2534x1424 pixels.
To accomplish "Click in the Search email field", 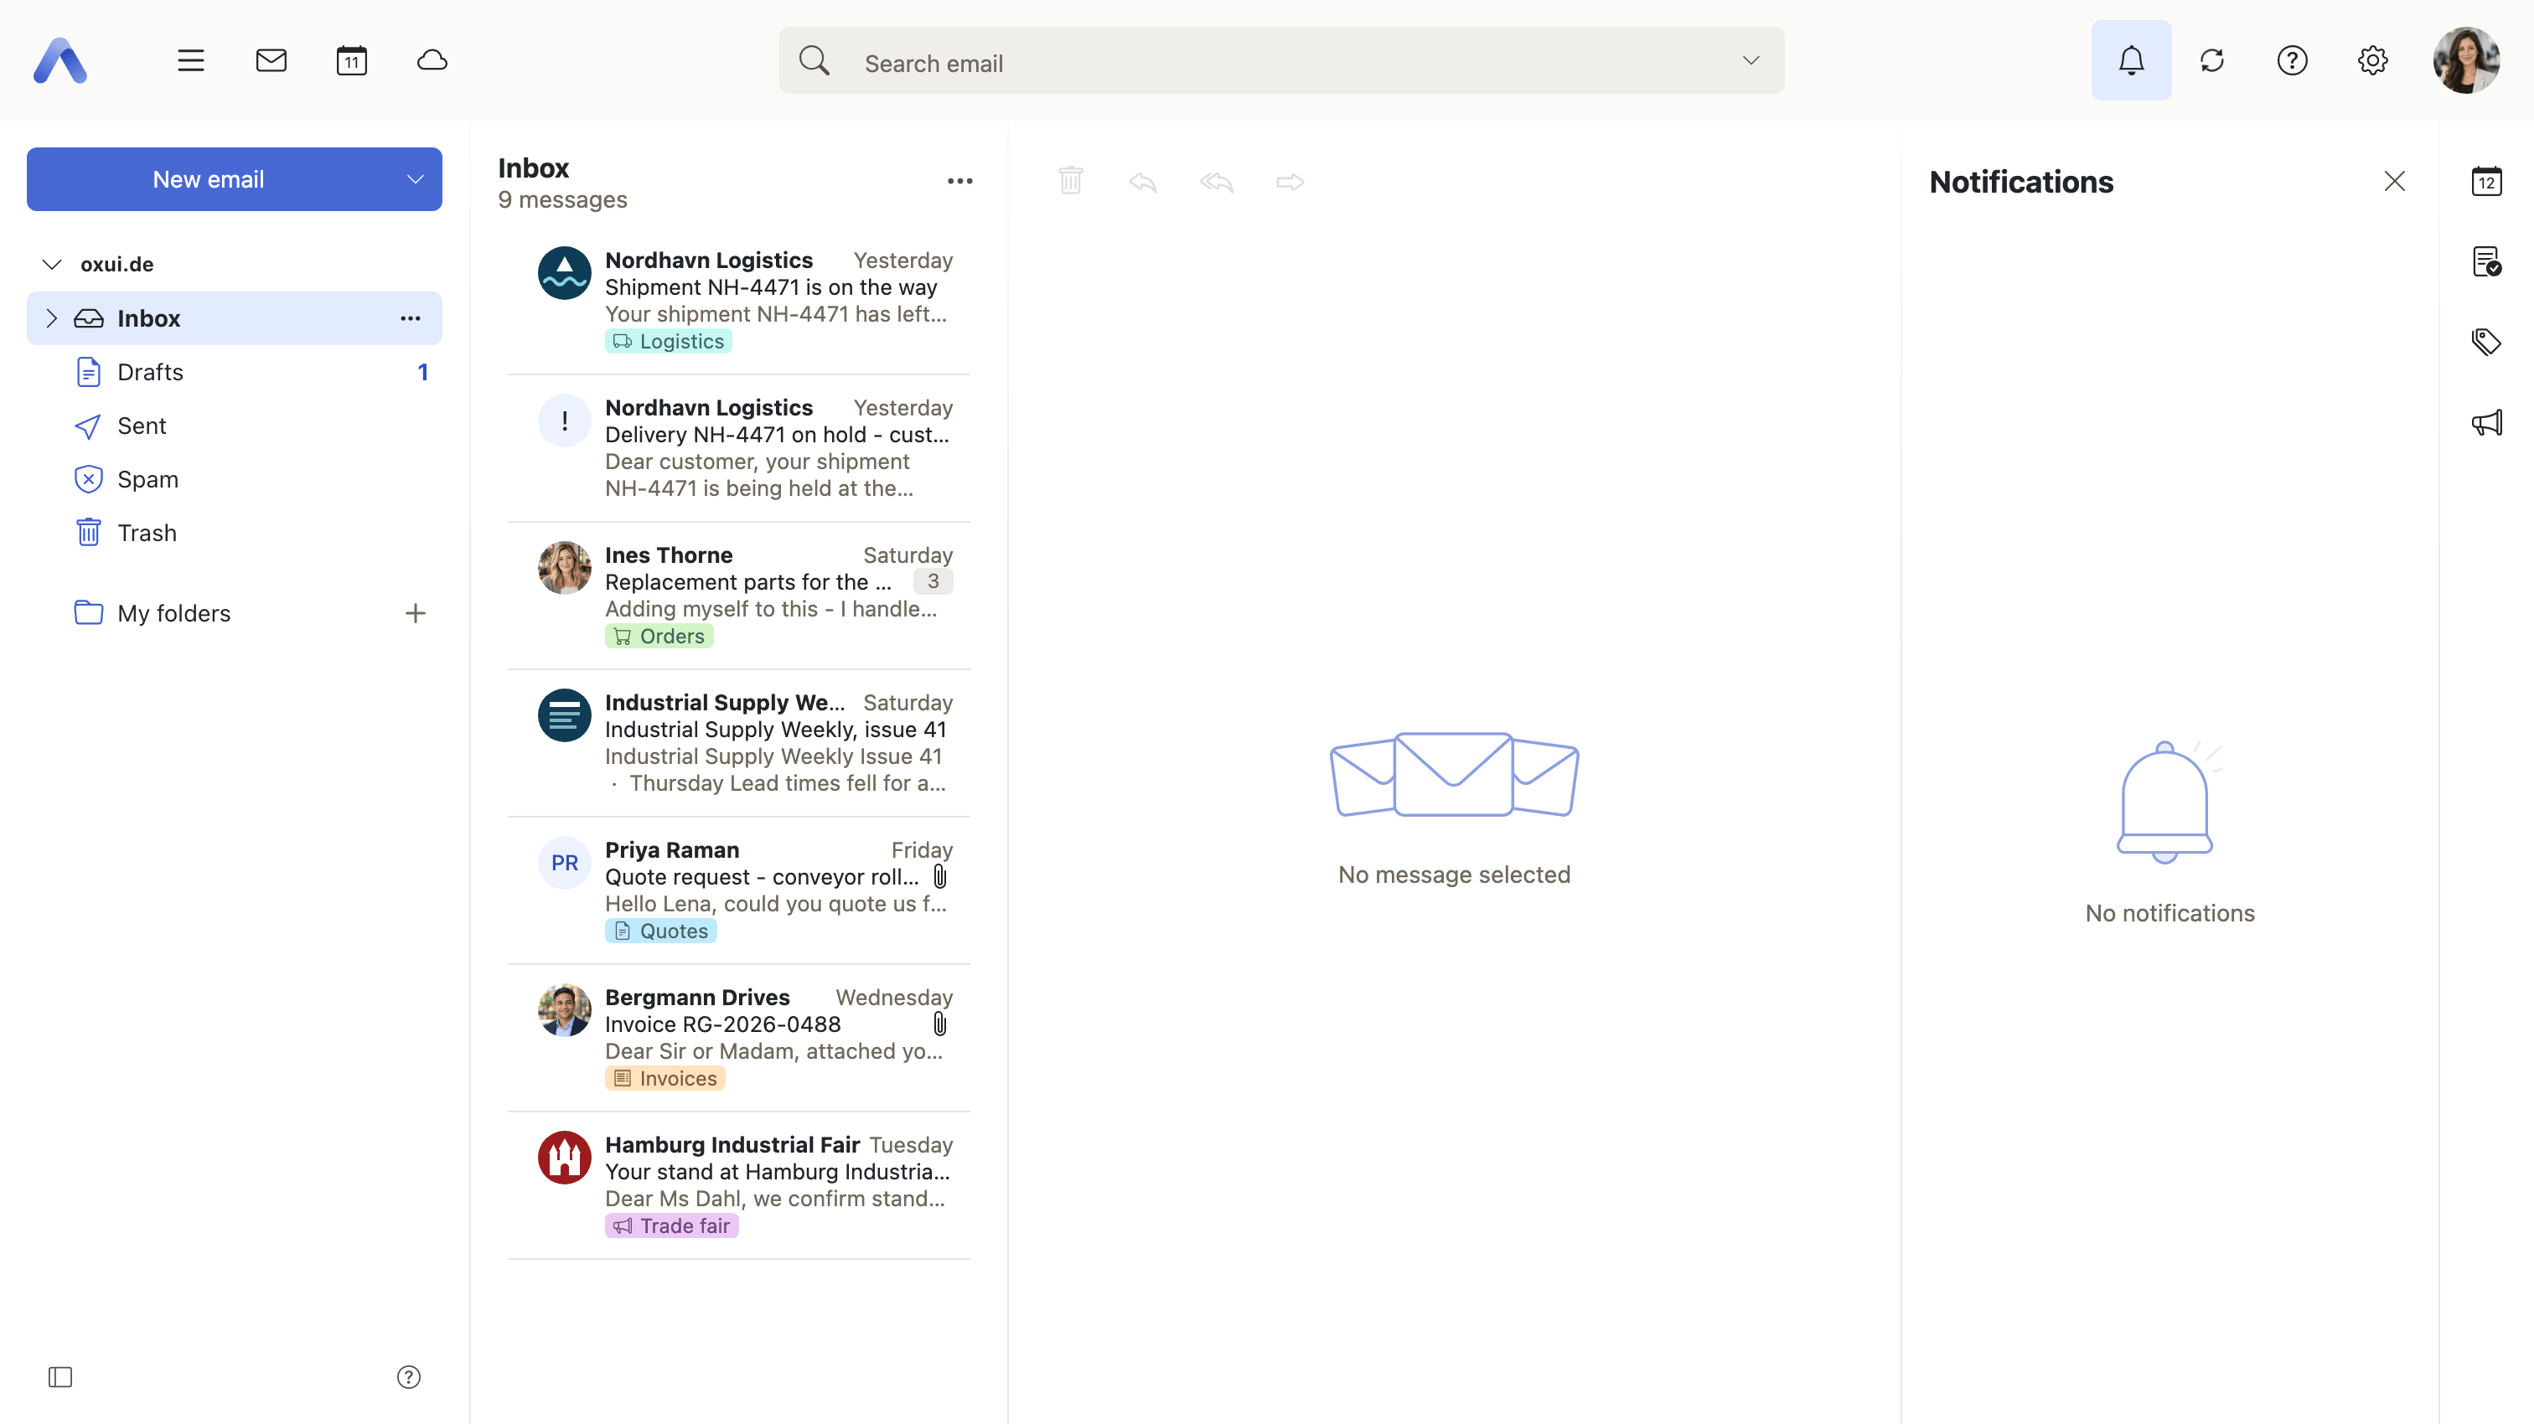I will [x=1282, y=61].
